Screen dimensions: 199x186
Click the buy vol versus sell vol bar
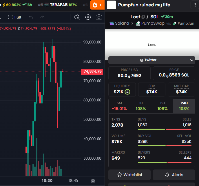[x=165, y=146]
